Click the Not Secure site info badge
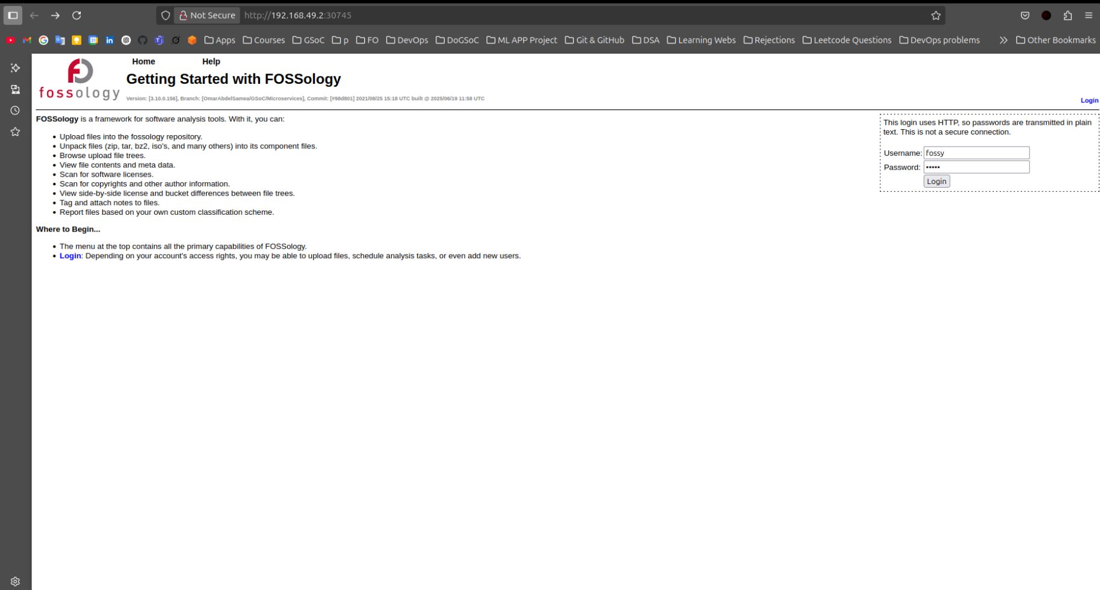 [207, 15]
